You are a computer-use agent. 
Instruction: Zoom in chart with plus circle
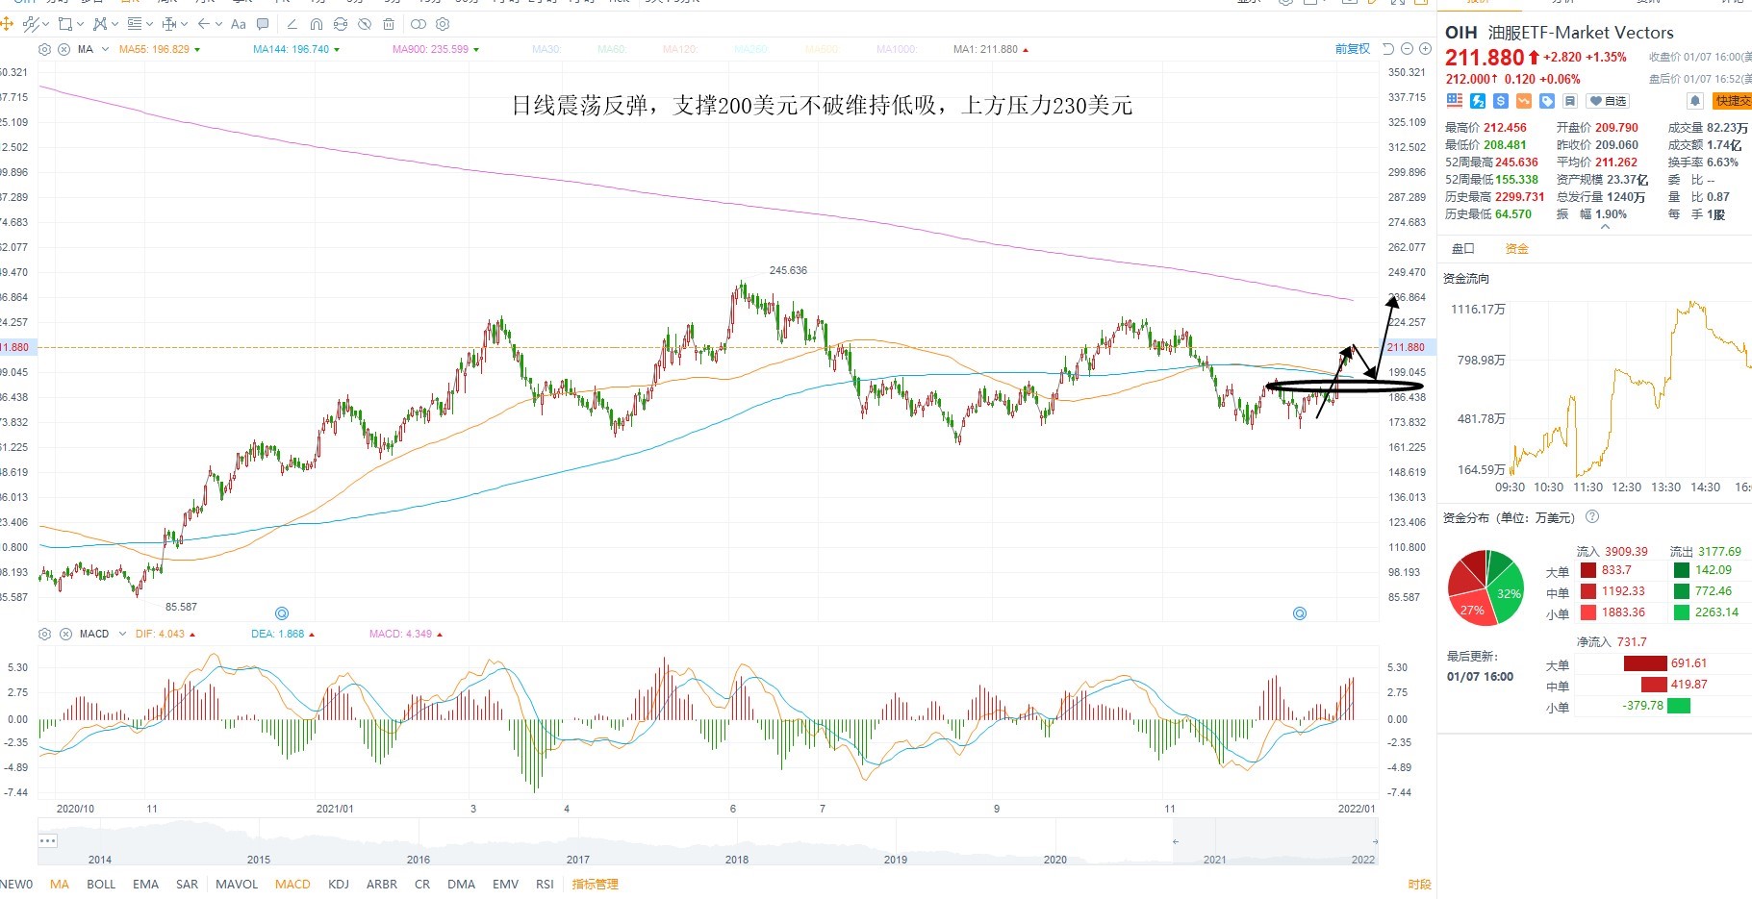(1424, 49)
